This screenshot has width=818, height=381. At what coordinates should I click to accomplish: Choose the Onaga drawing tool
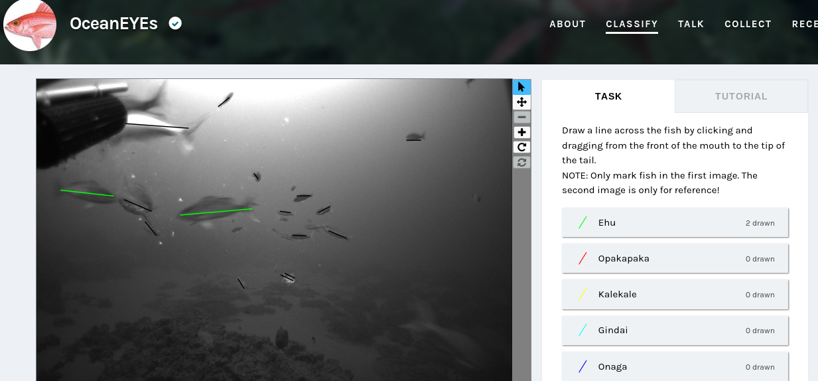[675, 366]
